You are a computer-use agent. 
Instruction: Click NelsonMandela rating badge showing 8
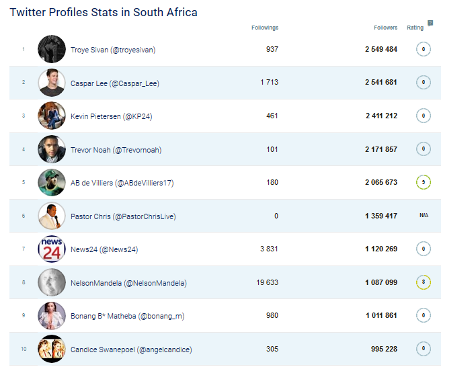click(423, 282)
